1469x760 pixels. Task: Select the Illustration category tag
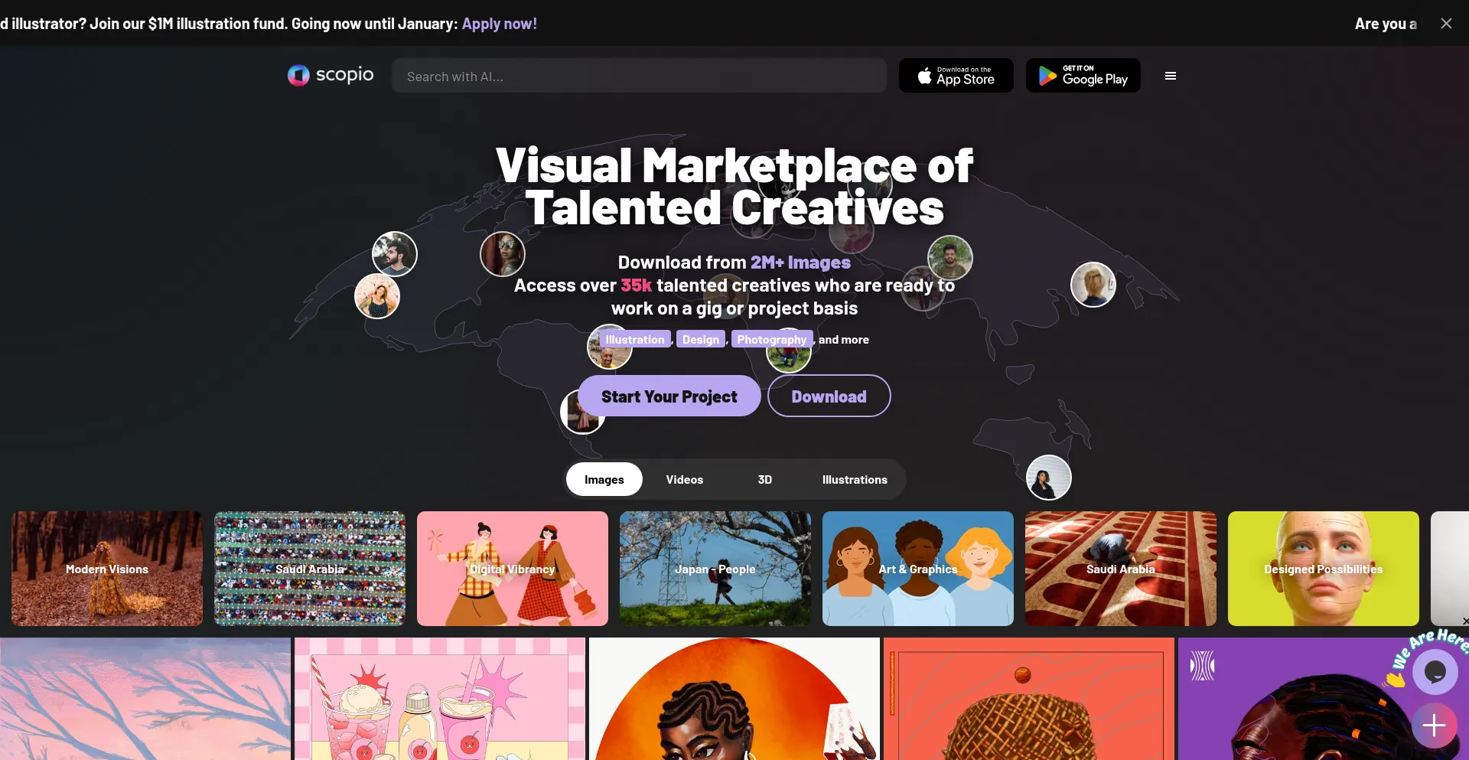coord(635,340)
